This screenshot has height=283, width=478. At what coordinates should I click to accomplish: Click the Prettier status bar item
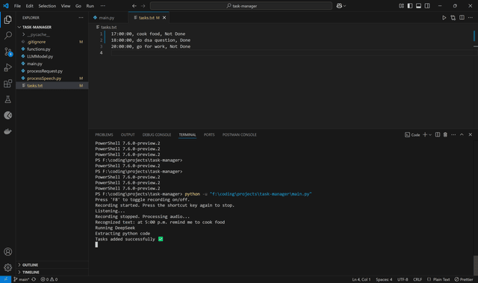click(x=464, y=279)
